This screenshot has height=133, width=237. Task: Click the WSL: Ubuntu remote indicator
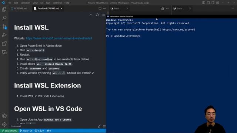click(x=10, y=131)
